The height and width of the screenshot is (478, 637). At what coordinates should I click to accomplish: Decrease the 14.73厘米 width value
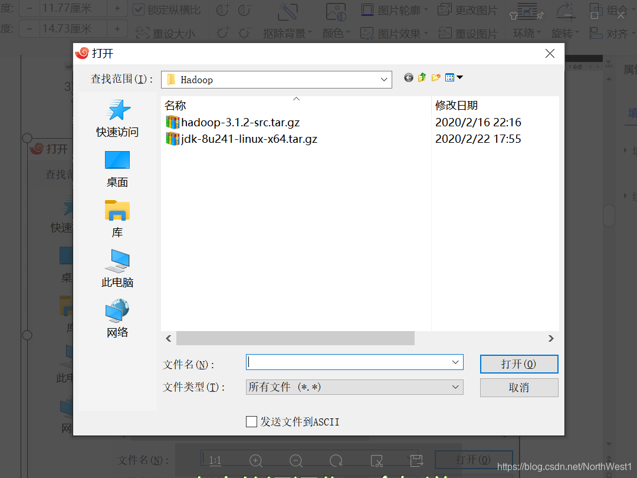click(x=29, y=29)
